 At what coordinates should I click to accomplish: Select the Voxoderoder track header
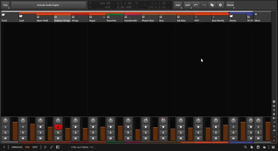point(132,19)
